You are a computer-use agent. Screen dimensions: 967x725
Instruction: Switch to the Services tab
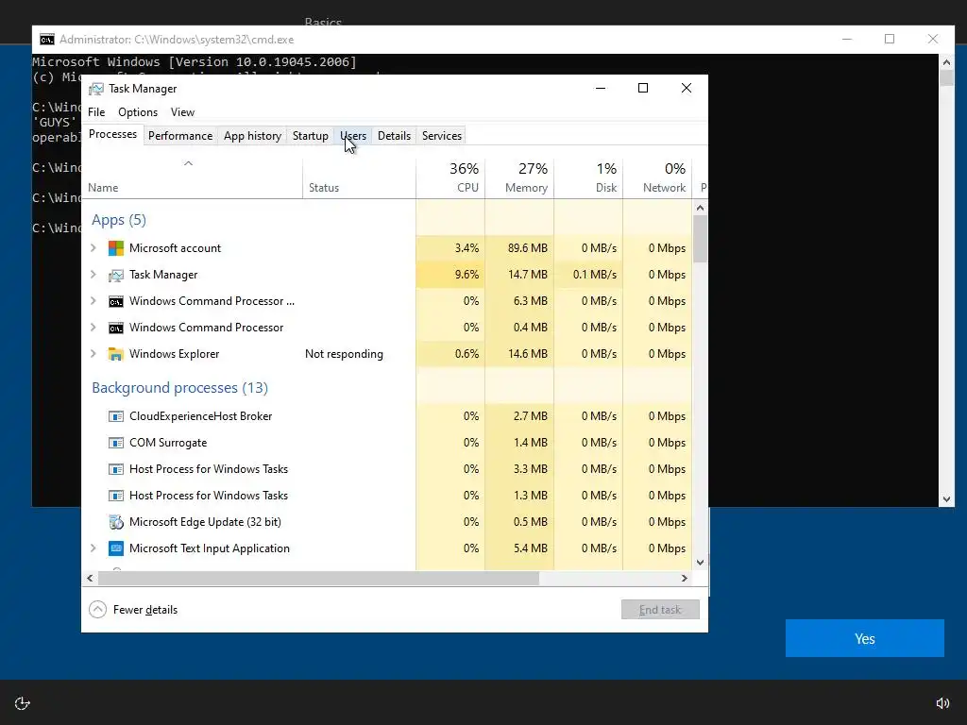[x=442, y=136]
